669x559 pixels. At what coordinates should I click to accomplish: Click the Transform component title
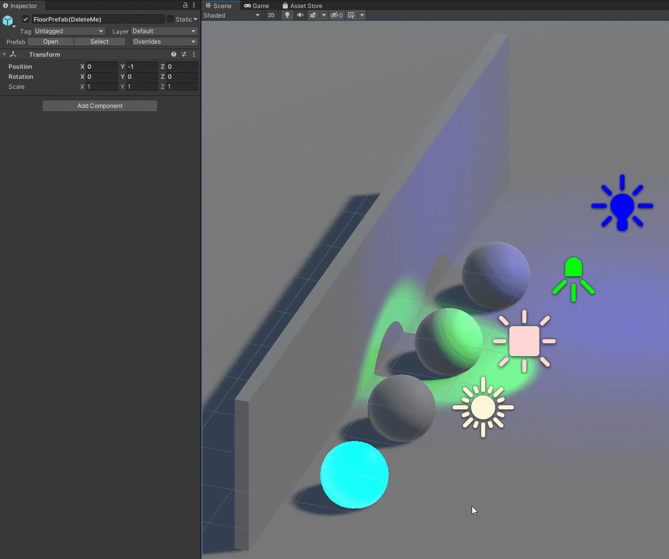click(x=44, y=54)
